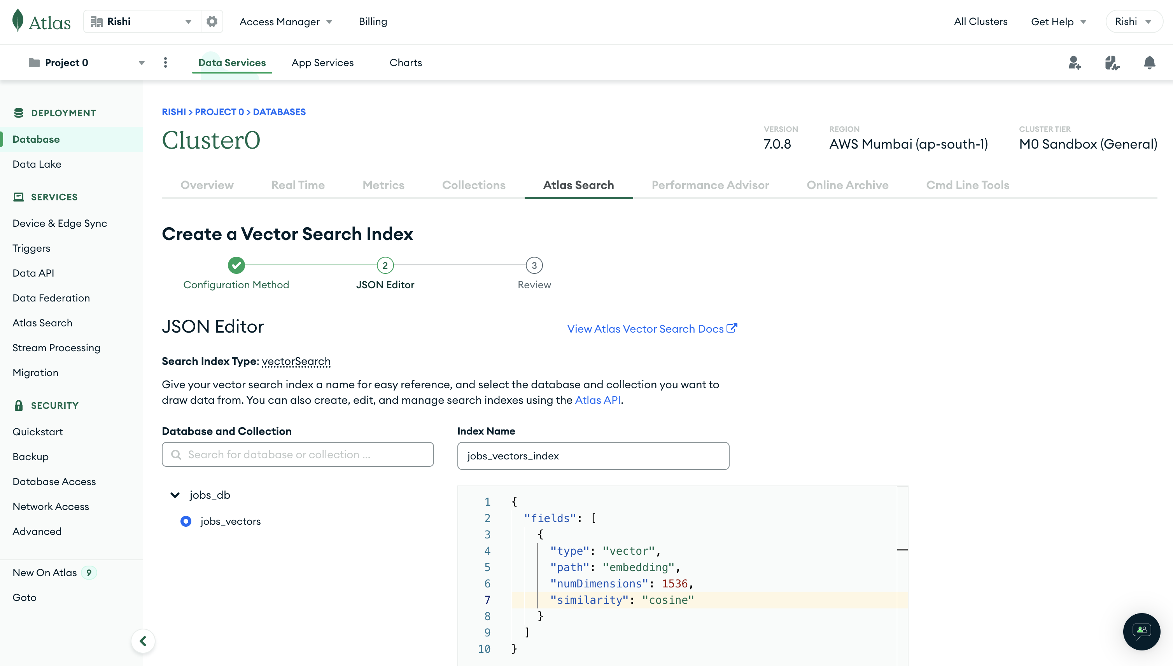This screenshot has height=666, width=1173.
Task: Go to All Clusters
Action: tap(980, 21)
